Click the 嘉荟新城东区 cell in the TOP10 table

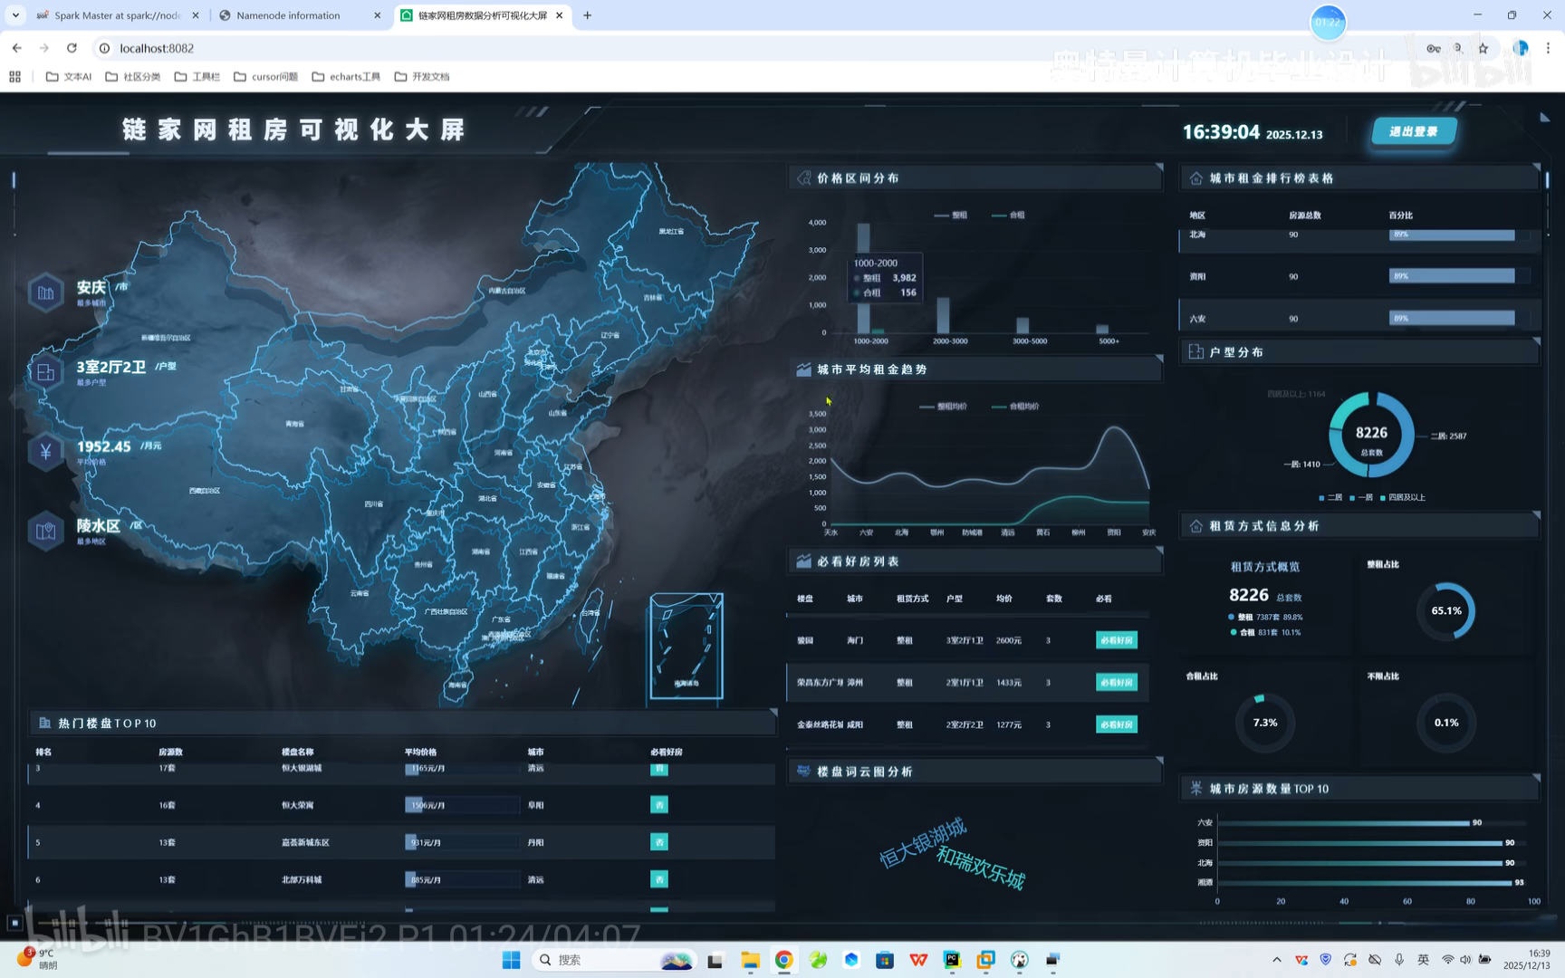pyautogui.click(x=305, y=843)
